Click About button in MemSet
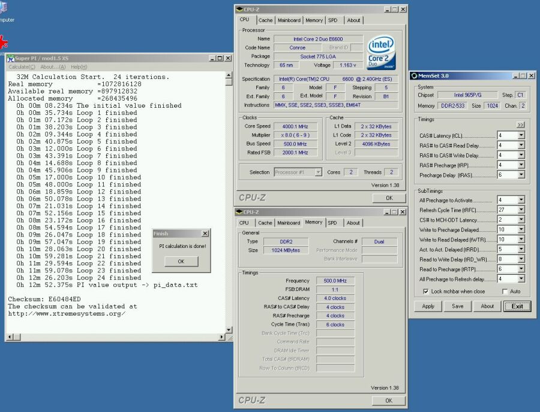 pos(487,306)
